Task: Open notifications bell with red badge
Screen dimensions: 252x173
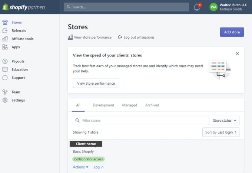Action: 198,7
